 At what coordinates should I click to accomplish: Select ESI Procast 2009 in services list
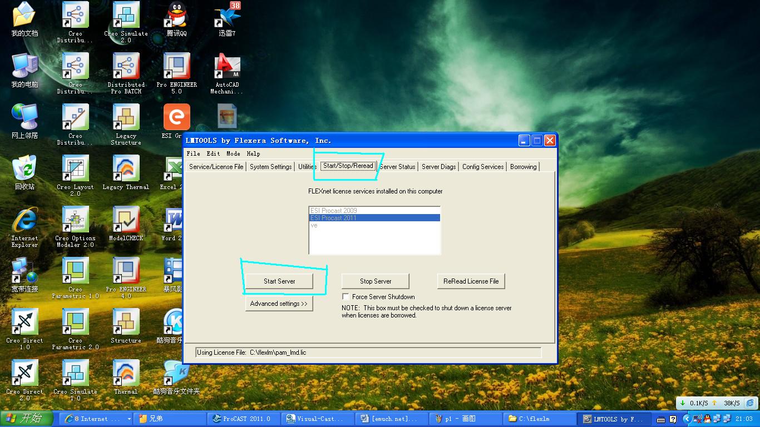pos(374,211)
